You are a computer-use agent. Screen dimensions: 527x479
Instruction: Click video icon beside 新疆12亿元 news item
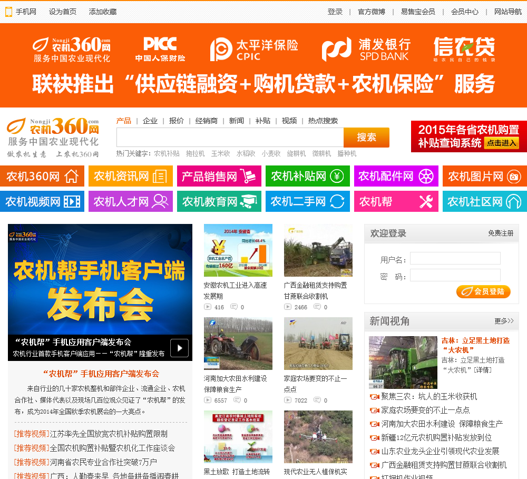tap(374, 438)
